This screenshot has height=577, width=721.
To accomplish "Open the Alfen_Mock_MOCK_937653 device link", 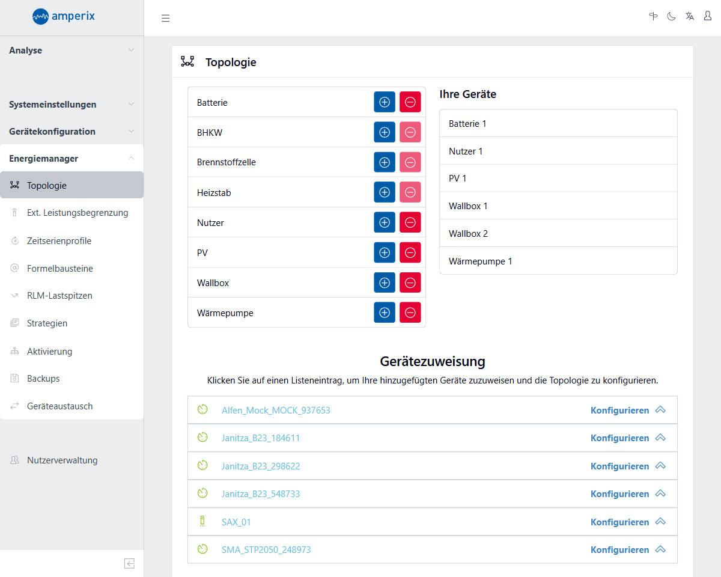I will point(276,411).
